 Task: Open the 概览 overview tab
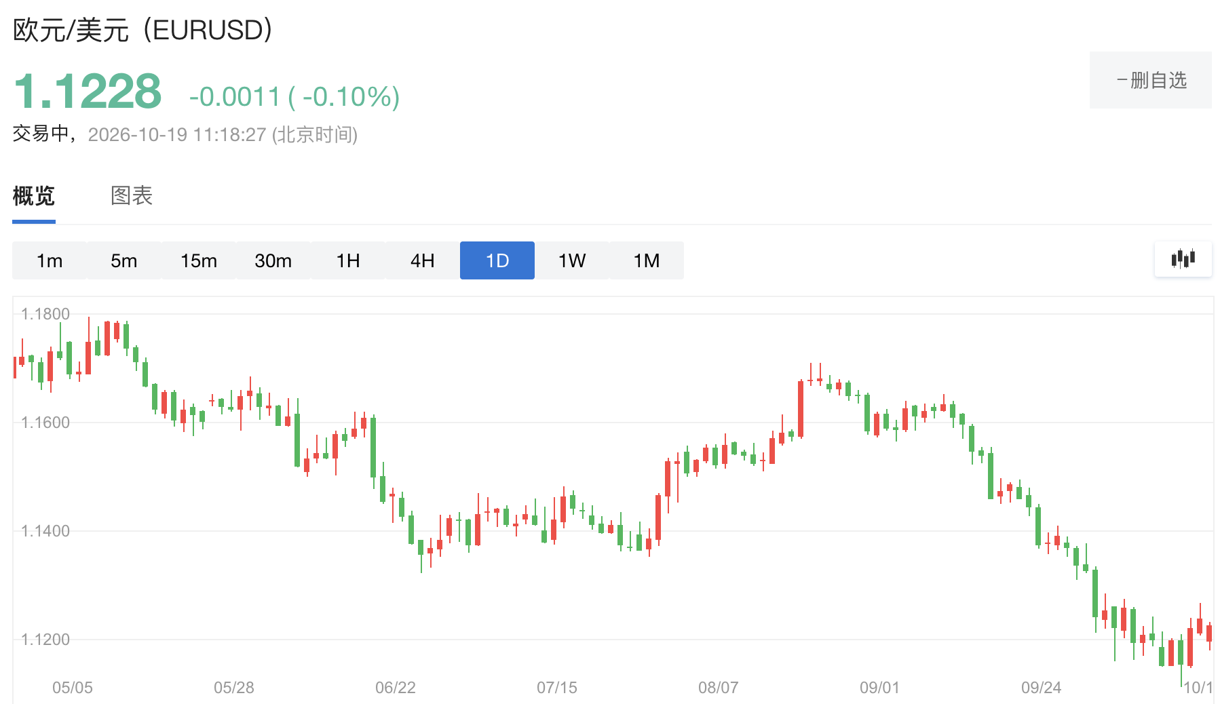point(34,196)
